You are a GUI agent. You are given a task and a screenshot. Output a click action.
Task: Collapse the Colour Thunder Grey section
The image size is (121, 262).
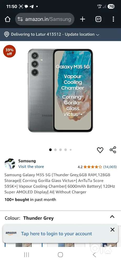pyautogui.click(x=112, y=217)
